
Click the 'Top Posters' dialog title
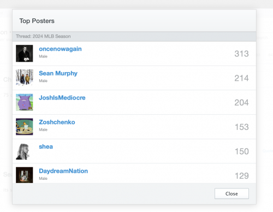pos(37,21)
